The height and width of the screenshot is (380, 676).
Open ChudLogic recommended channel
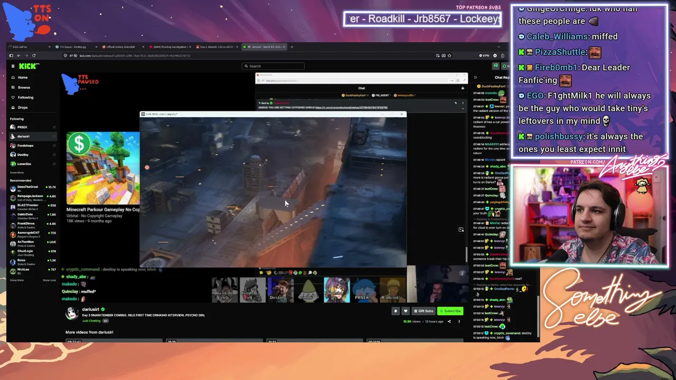[33, 252]
